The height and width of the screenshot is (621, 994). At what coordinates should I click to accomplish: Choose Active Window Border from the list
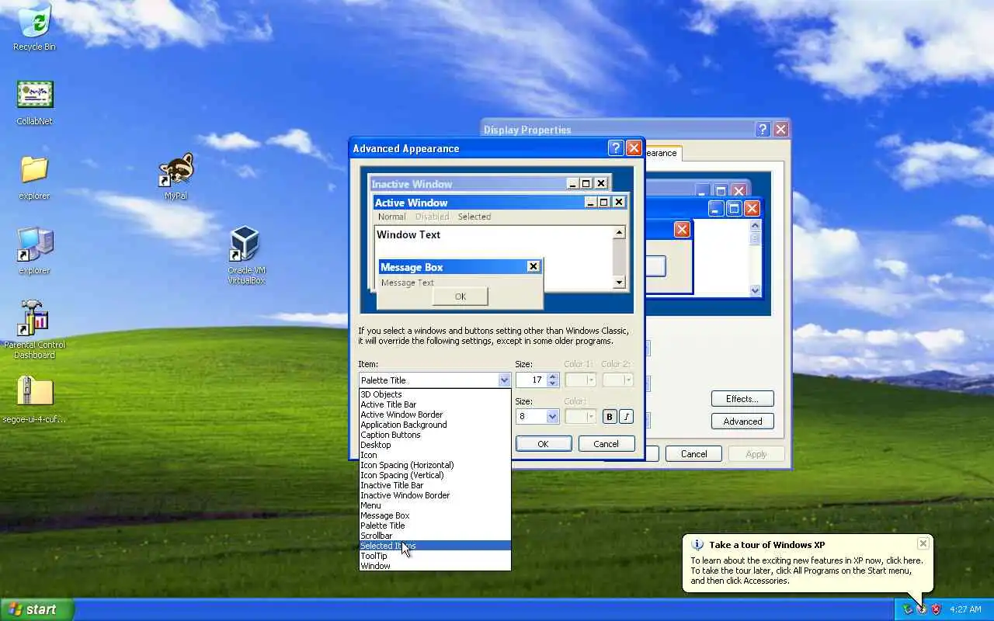[435, 415]
